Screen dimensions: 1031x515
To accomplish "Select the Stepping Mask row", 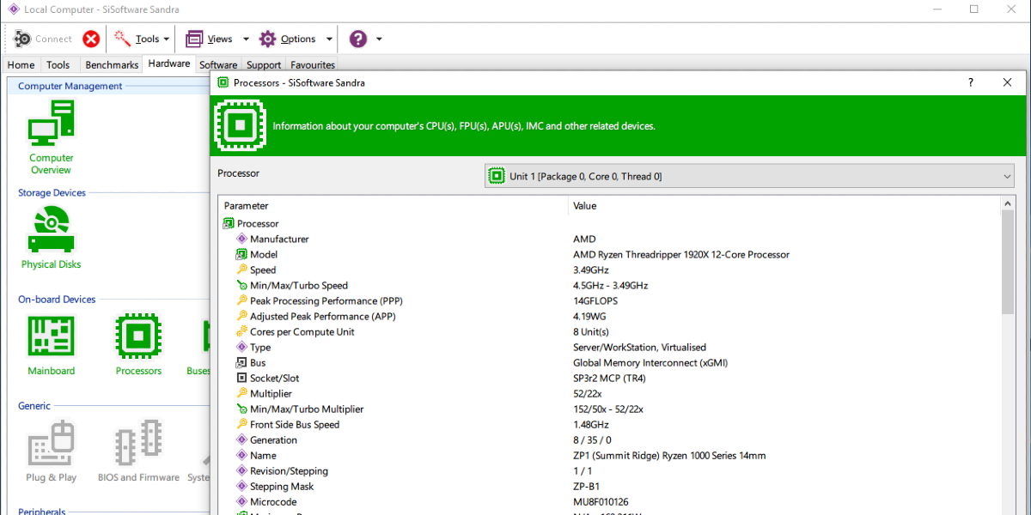I will (x=610, y=486).
